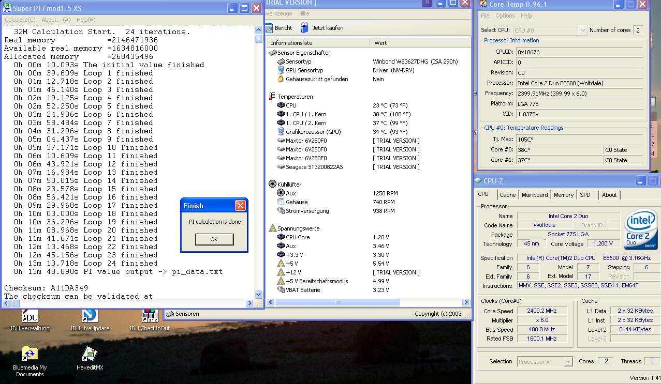
Task: Minimize the Core Temp window
Action: pyautogui.click(x=619, y=5)
